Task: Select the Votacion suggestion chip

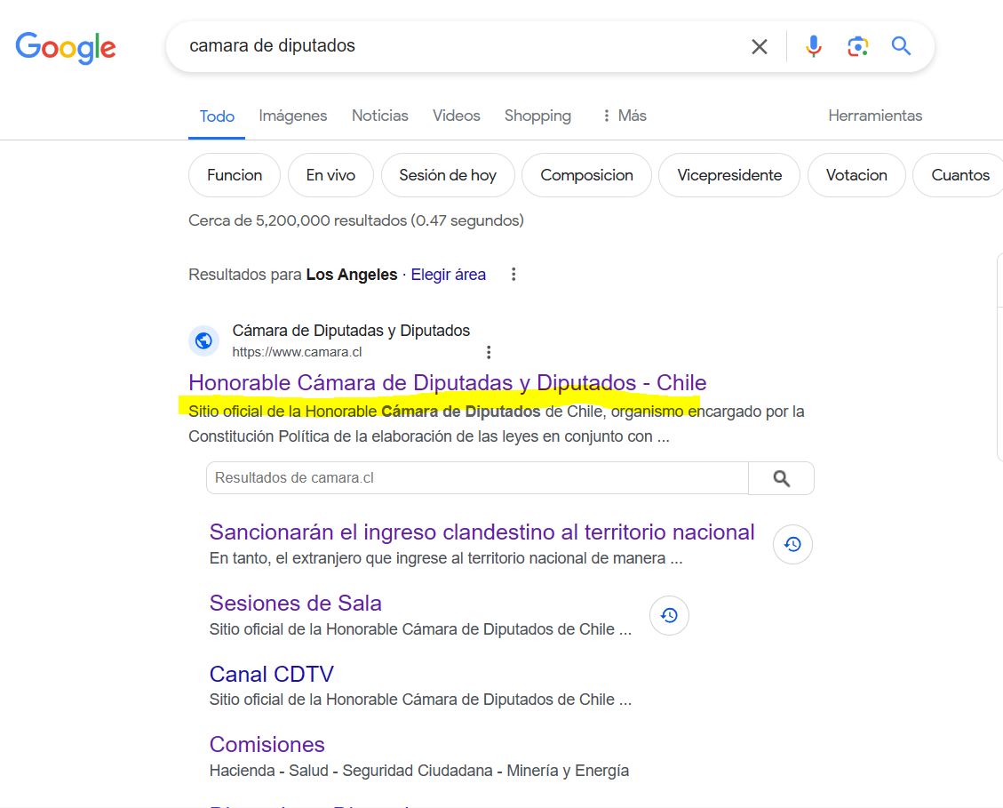Action: click(856, 175)
